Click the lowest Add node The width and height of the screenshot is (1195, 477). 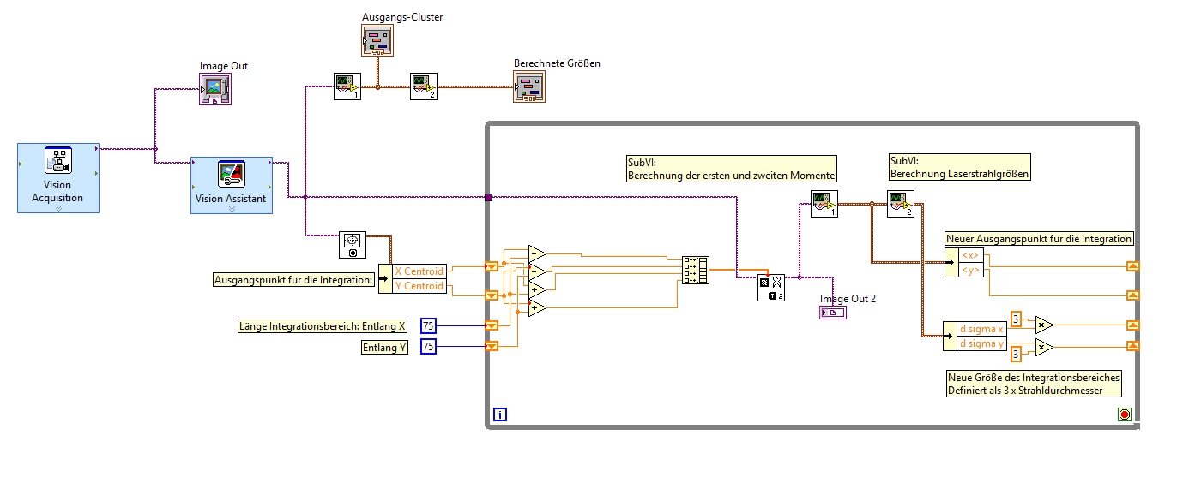coord(538,308)
